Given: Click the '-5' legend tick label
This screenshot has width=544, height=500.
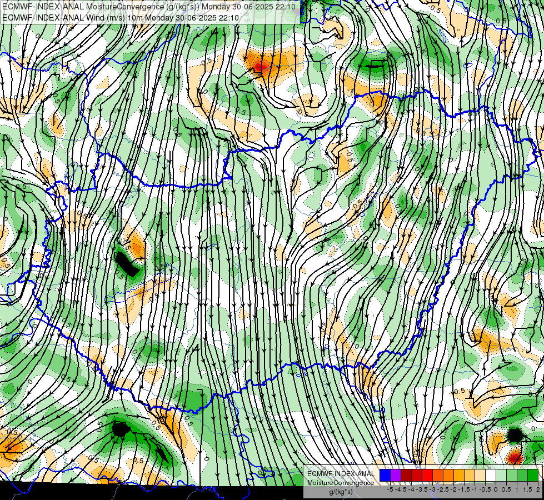Looking at the screenshot, I should click(390, 489).
